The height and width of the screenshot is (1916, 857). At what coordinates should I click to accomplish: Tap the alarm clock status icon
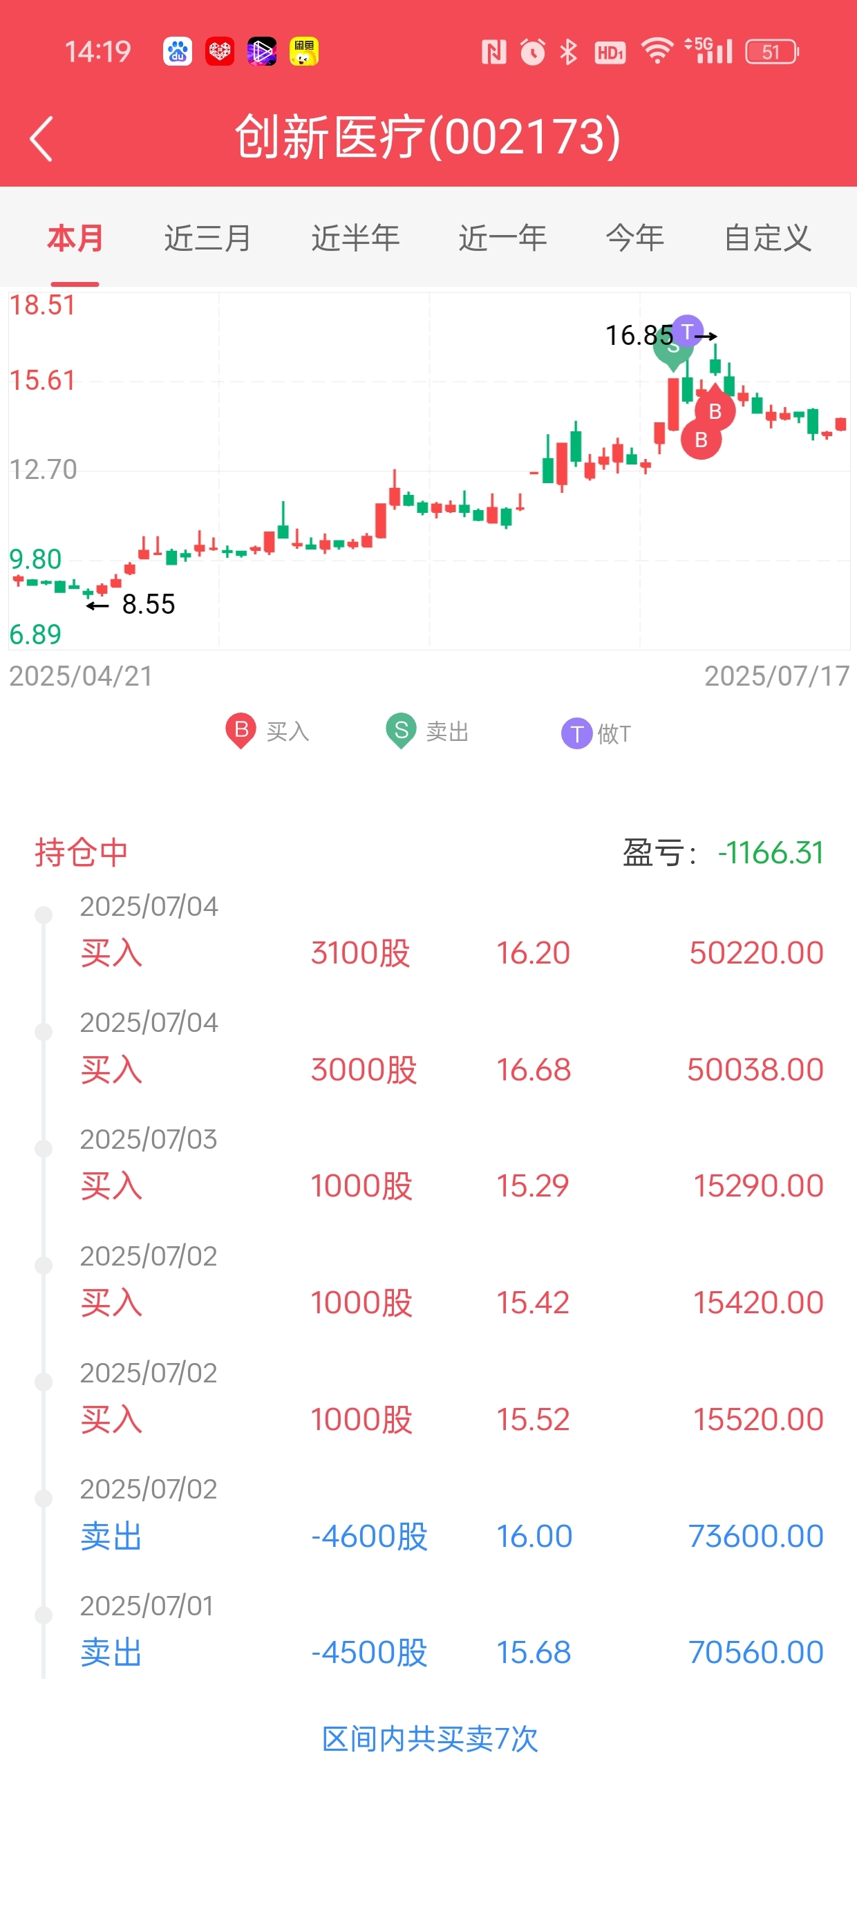tap(533, 51)
